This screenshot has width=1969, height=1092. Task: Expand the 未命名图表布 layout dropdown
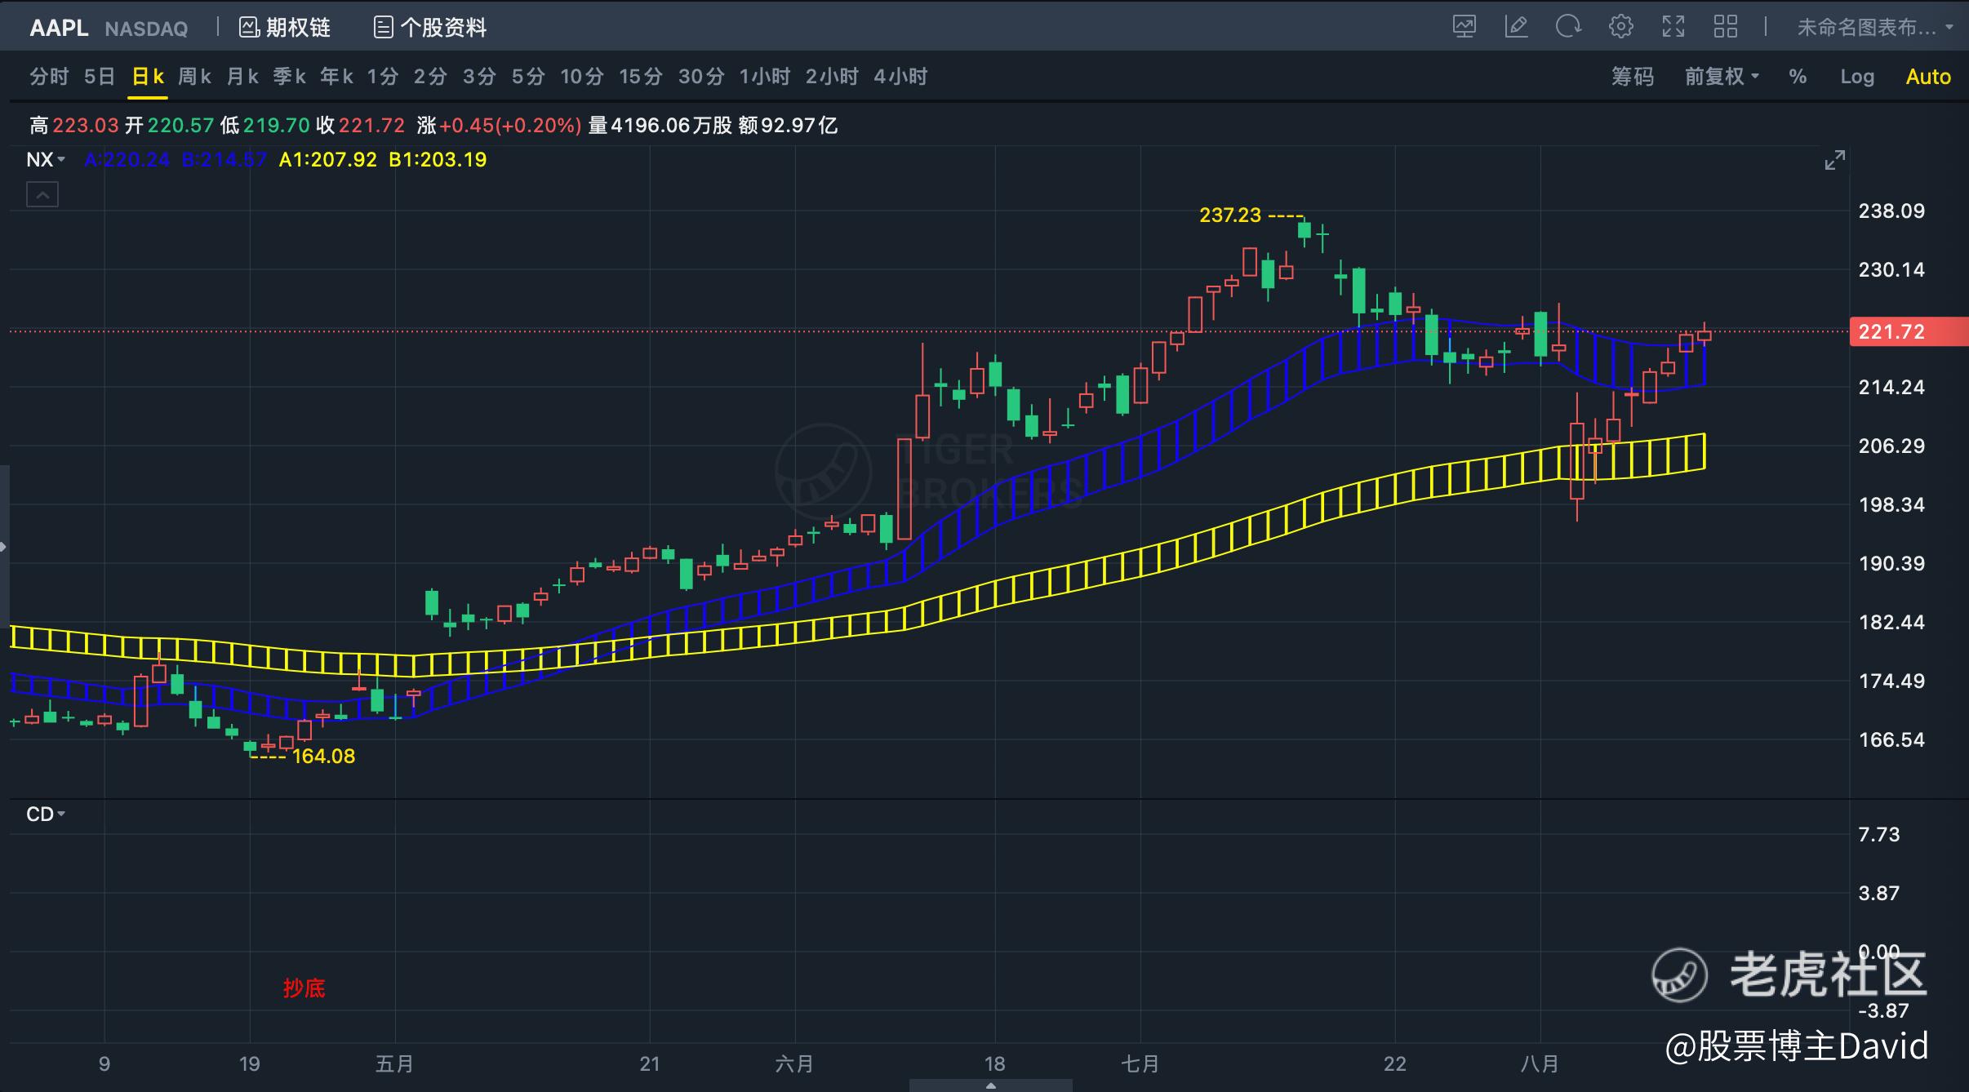pos(1875,28)
